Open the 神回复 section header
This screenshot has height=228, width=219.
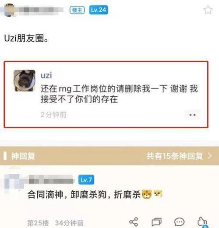23,156
